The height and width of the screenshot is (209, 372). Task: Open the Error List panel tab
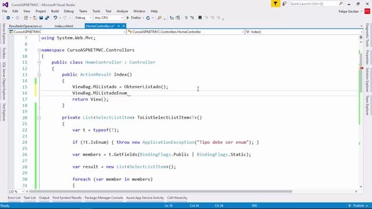tap(14, 198)
